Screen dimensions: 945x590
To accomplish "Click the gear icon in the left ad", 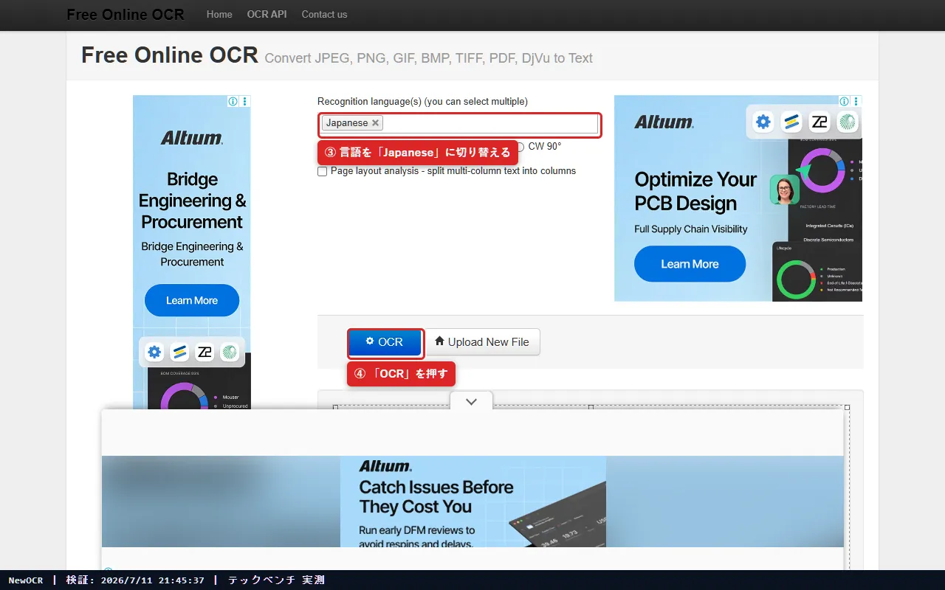I will (154, 352).
